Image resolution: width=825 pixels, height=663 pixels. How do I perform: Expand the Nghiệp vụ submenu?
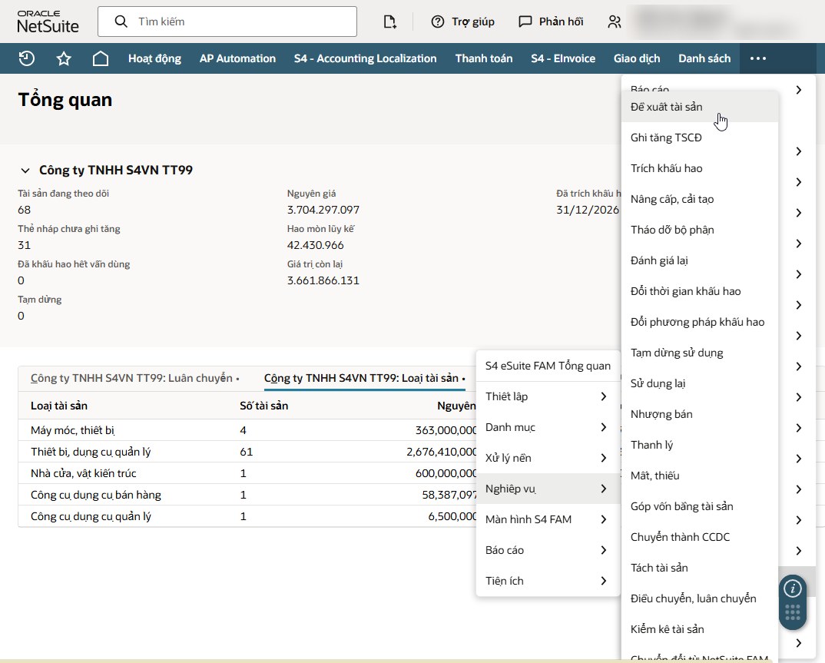(547, 489)
